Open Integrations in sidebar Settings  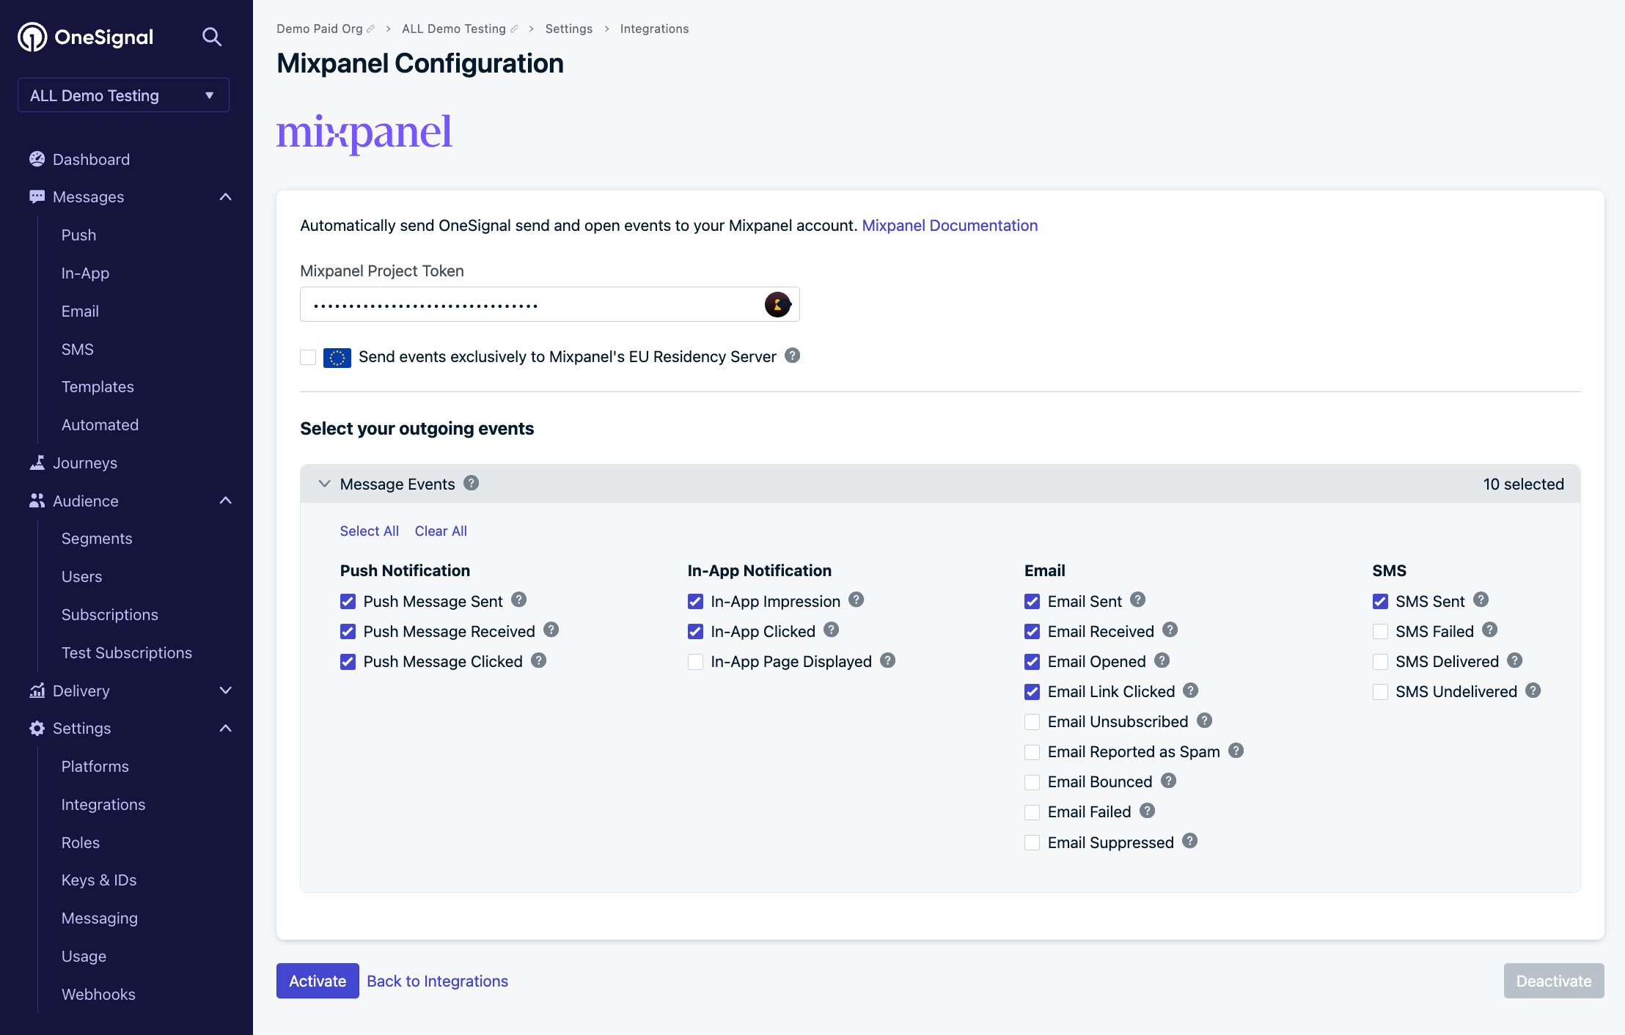point(103,804)
